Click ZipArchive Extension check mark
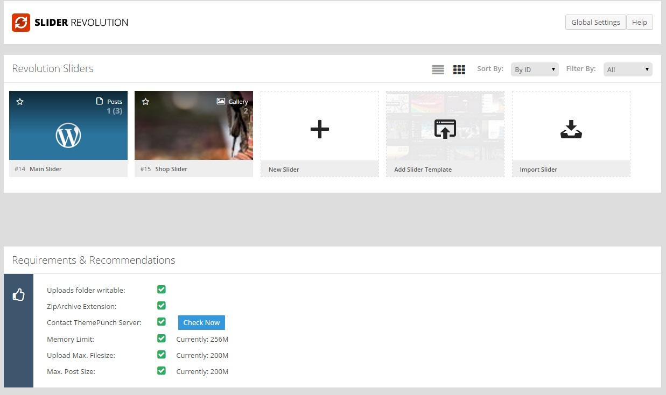The image size is (666, 395). [161, 306]
